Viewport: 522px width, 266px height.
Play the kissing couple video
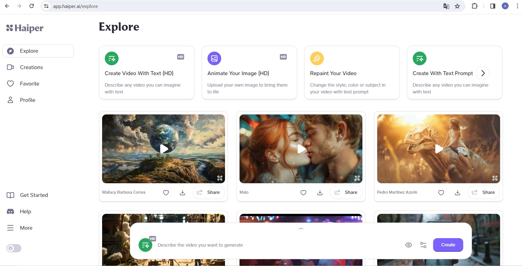tap(301, 149)
